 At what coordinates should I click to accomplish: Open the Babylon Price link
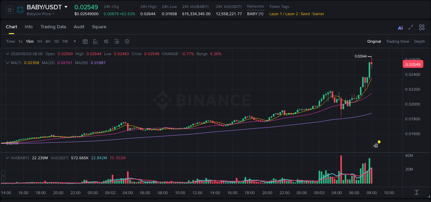point(40,14)
